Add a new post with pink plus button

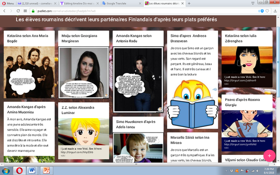pyautogui.click(x=269, y=156)
